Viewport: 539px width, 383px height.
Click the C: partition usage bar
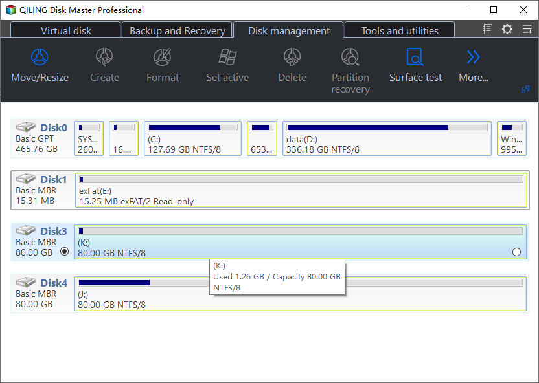tap(192, 127)
